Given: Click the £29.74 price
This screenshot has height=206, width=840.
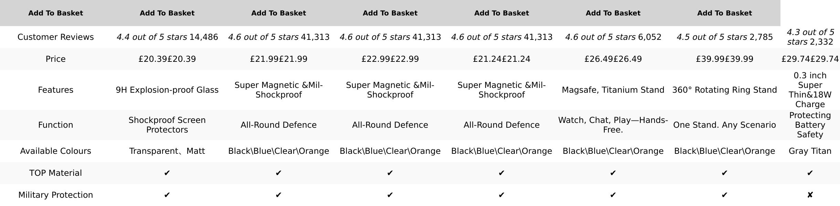Looking at the screenshot, I should [x=810, y=59].
